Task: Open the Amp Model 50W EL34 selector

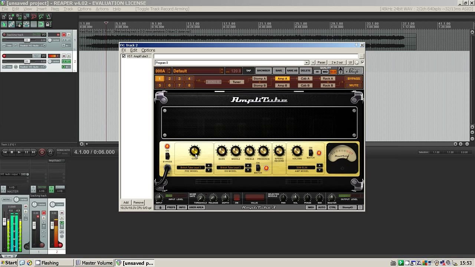Action: [x=302, y=168]
